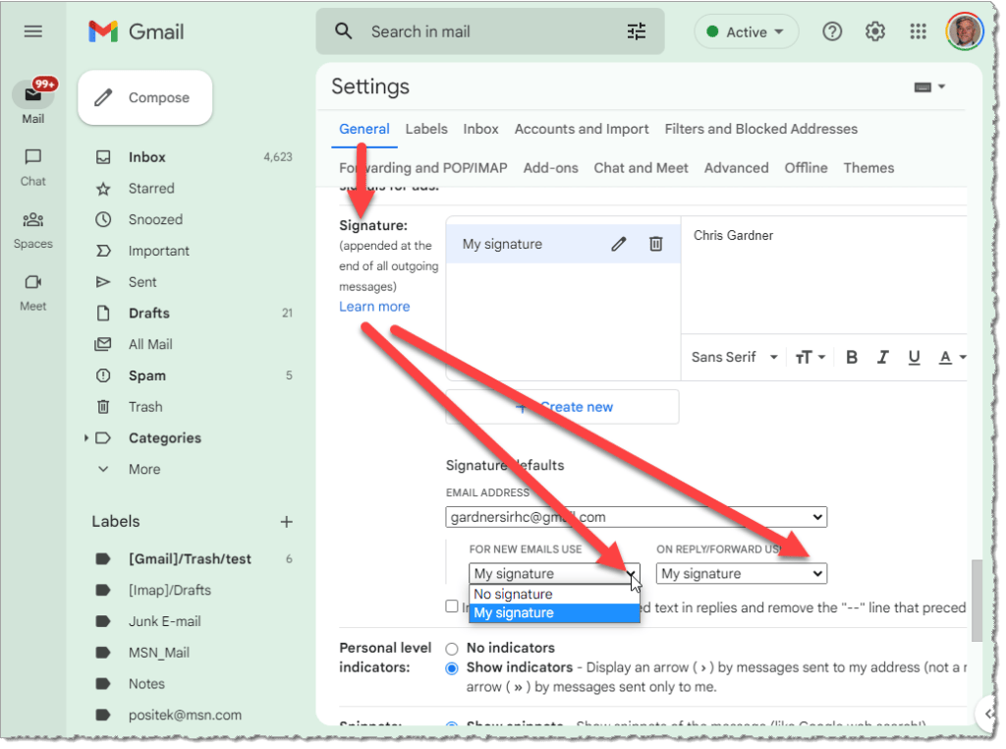Select the No indicators radio button

click(x=452, y=649)
